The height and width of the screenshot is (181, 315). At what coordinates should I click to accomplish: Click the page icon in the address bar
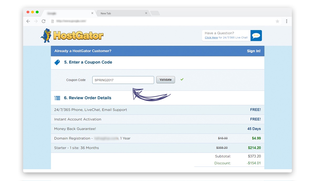coord(52,21)
